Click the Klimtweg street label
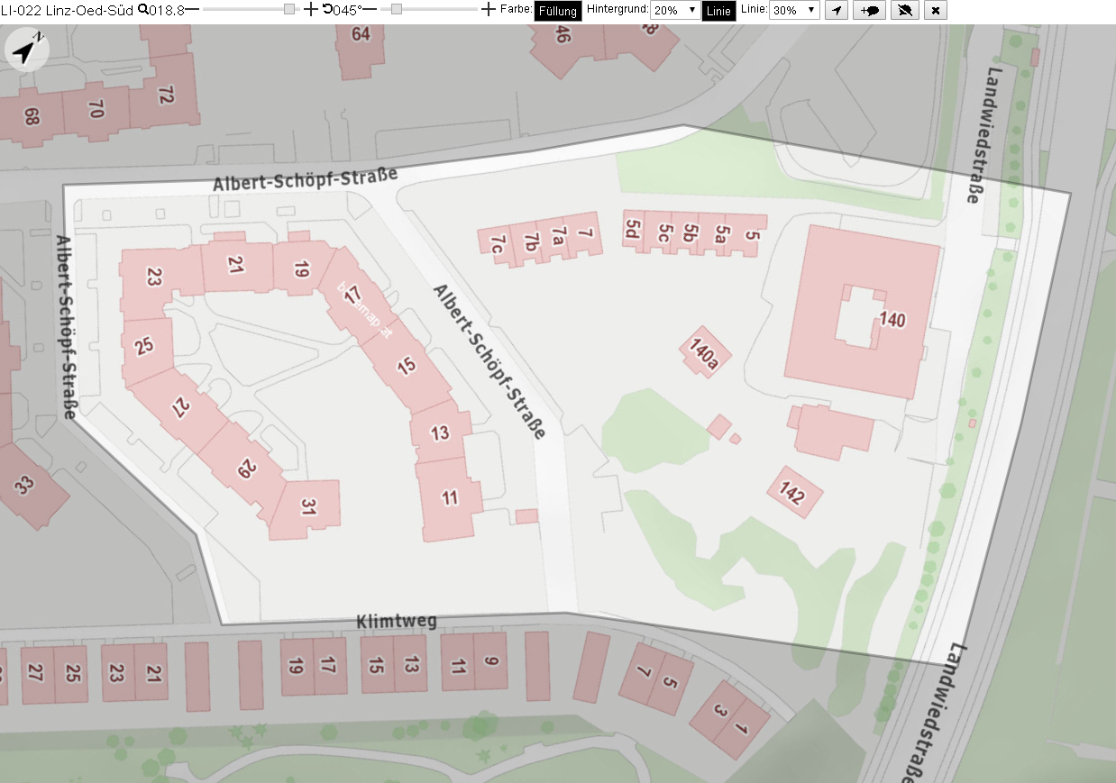This screenshot has height=783, width=1116. click(x=397, y=622)
